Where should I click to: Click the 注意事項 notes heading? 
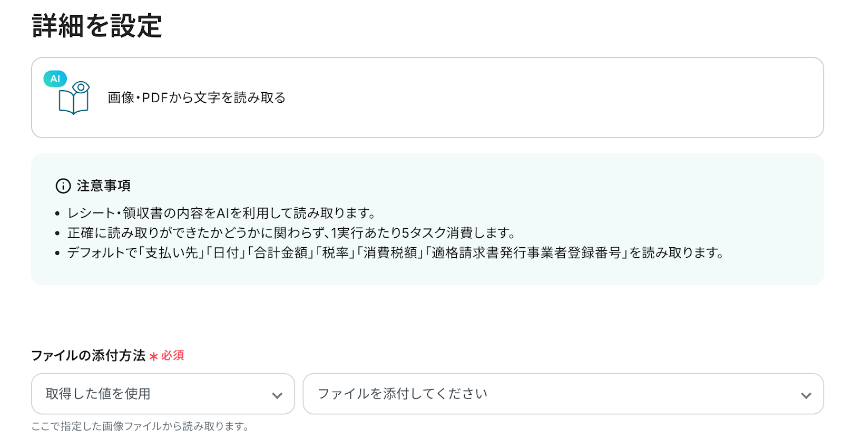coord(104,186)
